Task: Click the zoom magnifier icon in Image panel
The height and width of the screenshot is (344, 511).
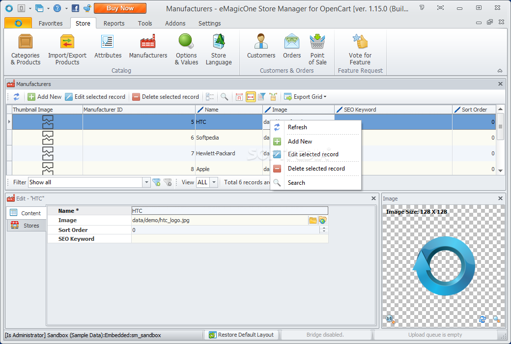Action: tap(497, 319)
